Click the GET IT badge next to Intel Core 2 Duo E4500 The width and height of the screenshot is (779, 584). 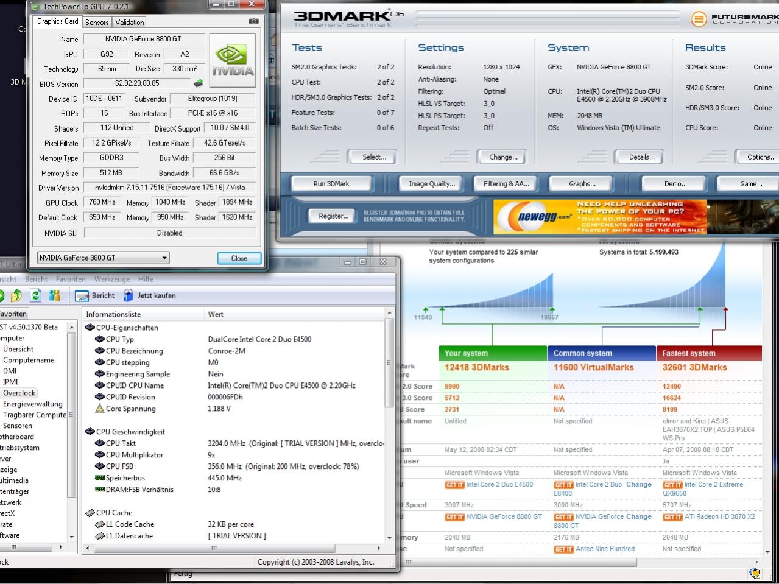[x=454, y=485]
